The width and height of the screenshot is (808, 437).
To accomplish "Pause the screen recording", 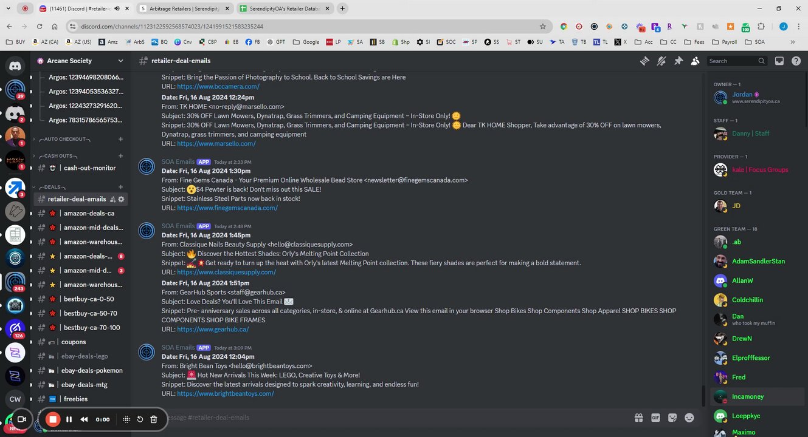I will (x=69, y=419).
